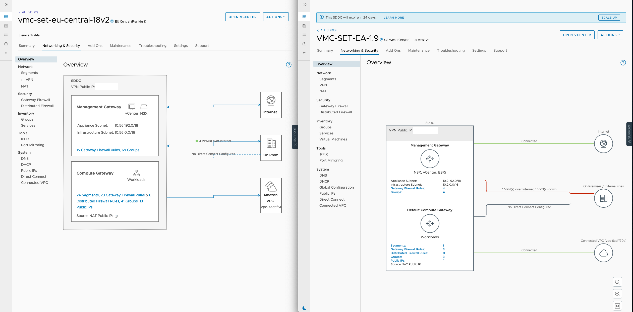
Task: Switch to Troubleshooting tab in left pane
Action: (x=152, y=46)
